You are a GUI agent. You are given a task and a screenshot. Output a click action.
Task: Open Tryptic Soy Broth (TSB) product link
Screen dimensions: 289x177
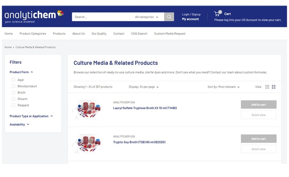[139, 142]
